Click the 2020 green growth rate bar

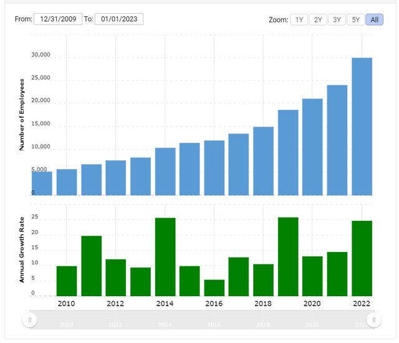point(312,276)
